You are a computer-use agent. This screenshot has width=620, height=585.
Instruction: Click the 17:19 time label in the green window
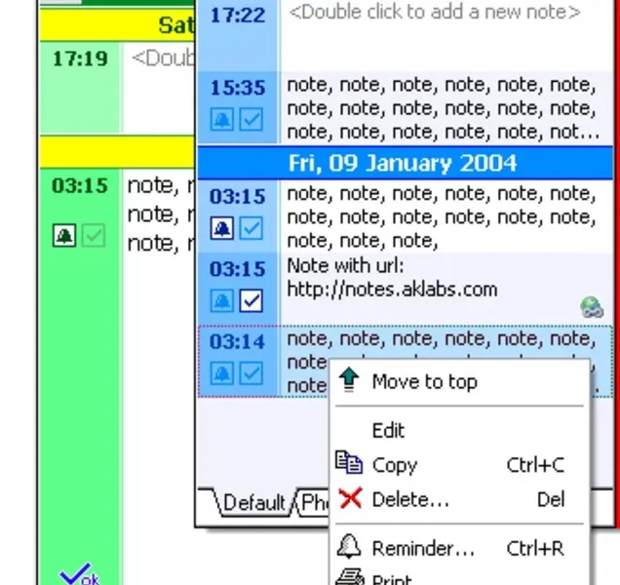[x=80, y=58]
